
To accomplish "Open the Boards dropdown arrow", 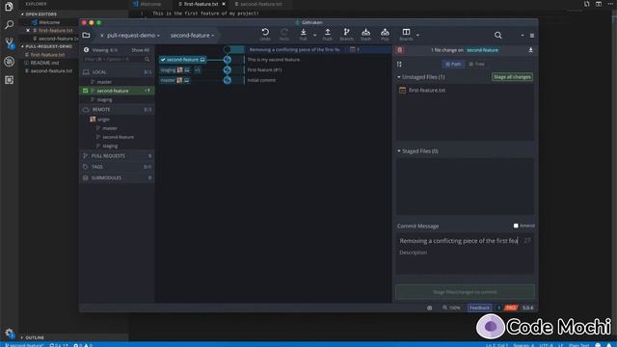I will (417, 36).
